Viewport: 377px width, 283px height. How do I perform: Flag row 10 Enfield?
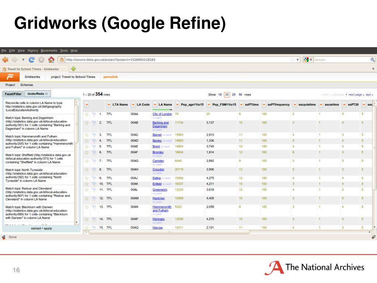[x=94, y=184]
